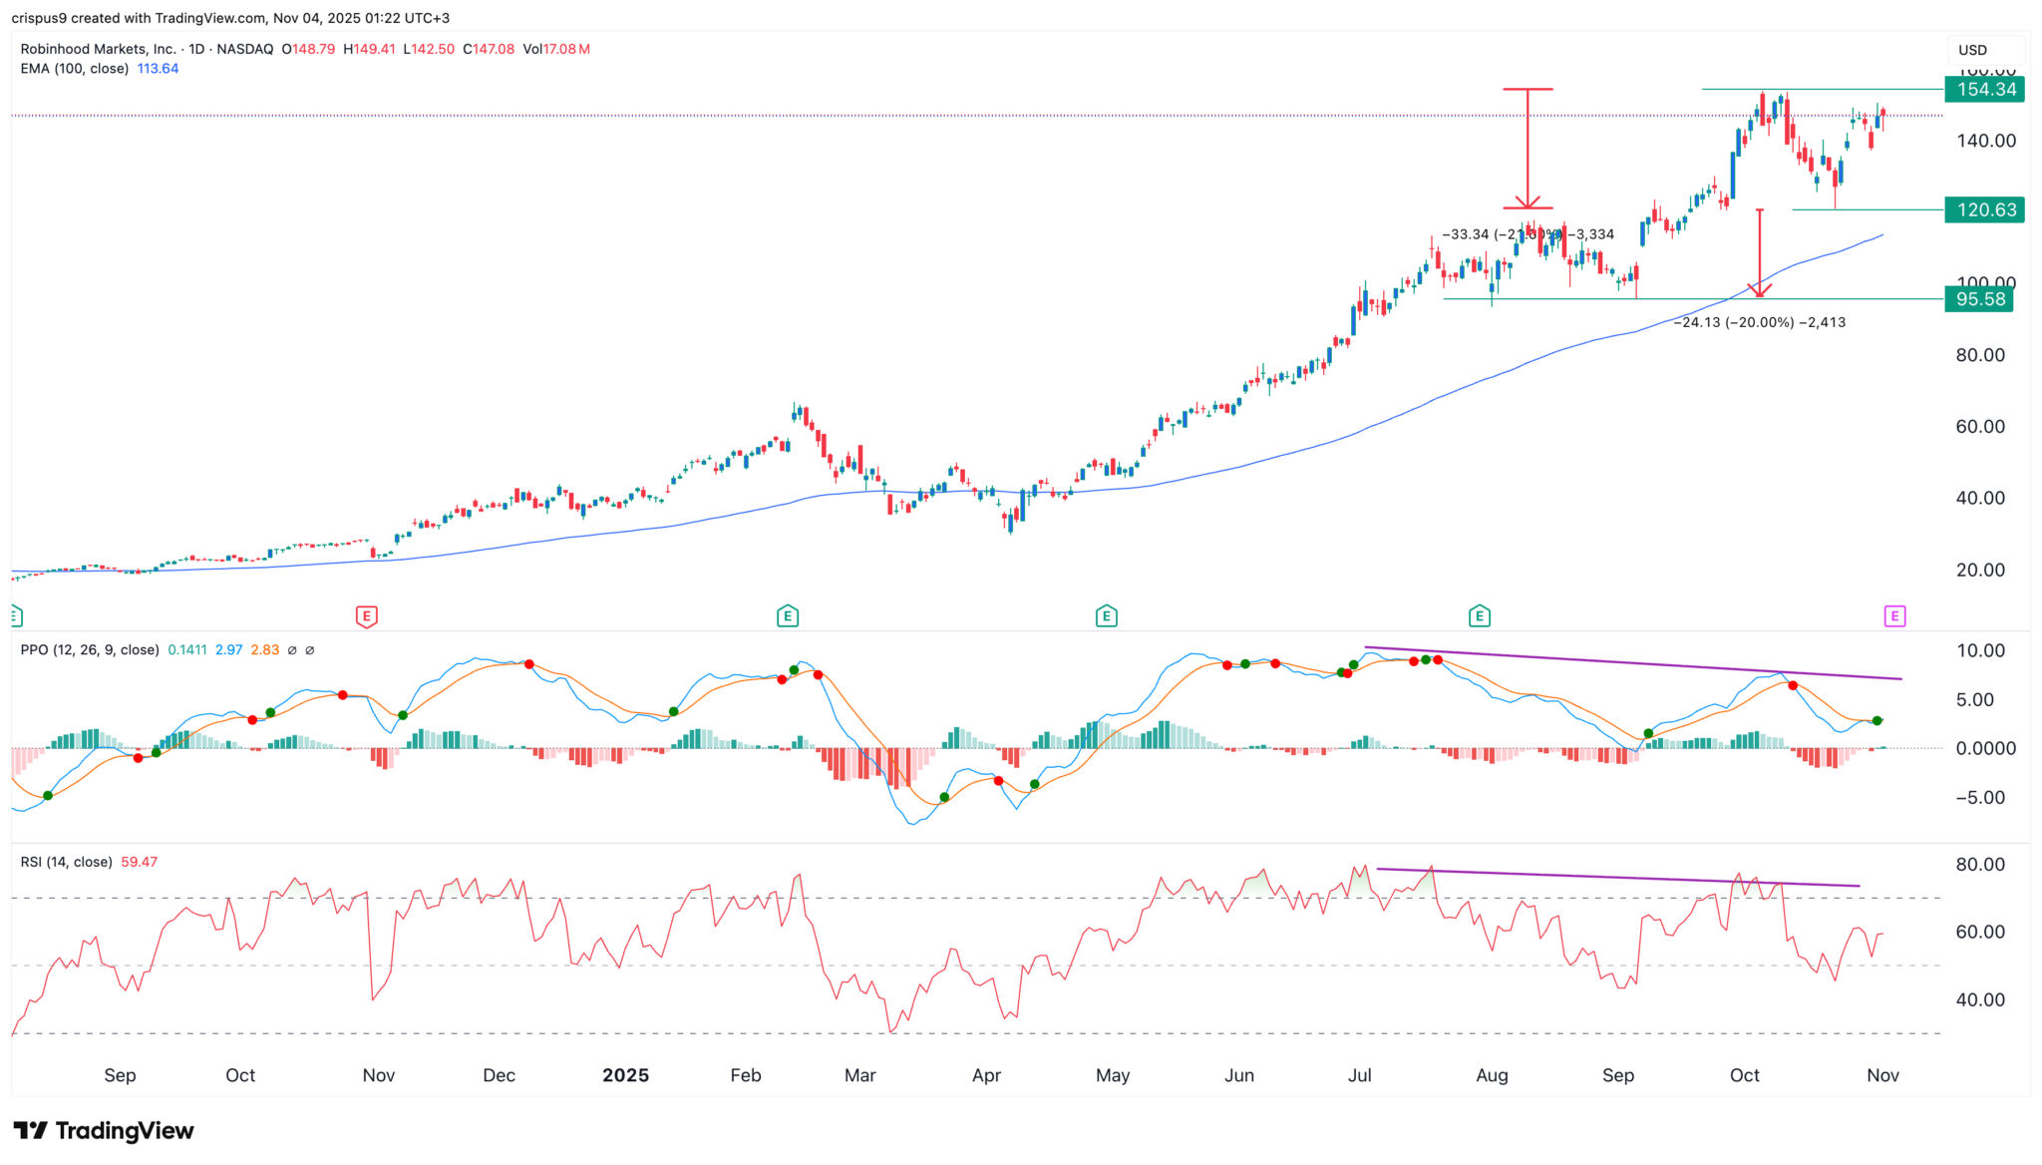Click the green earnings marker in May
The width and height of the screenshot is (2042, 1165).
1106,616
